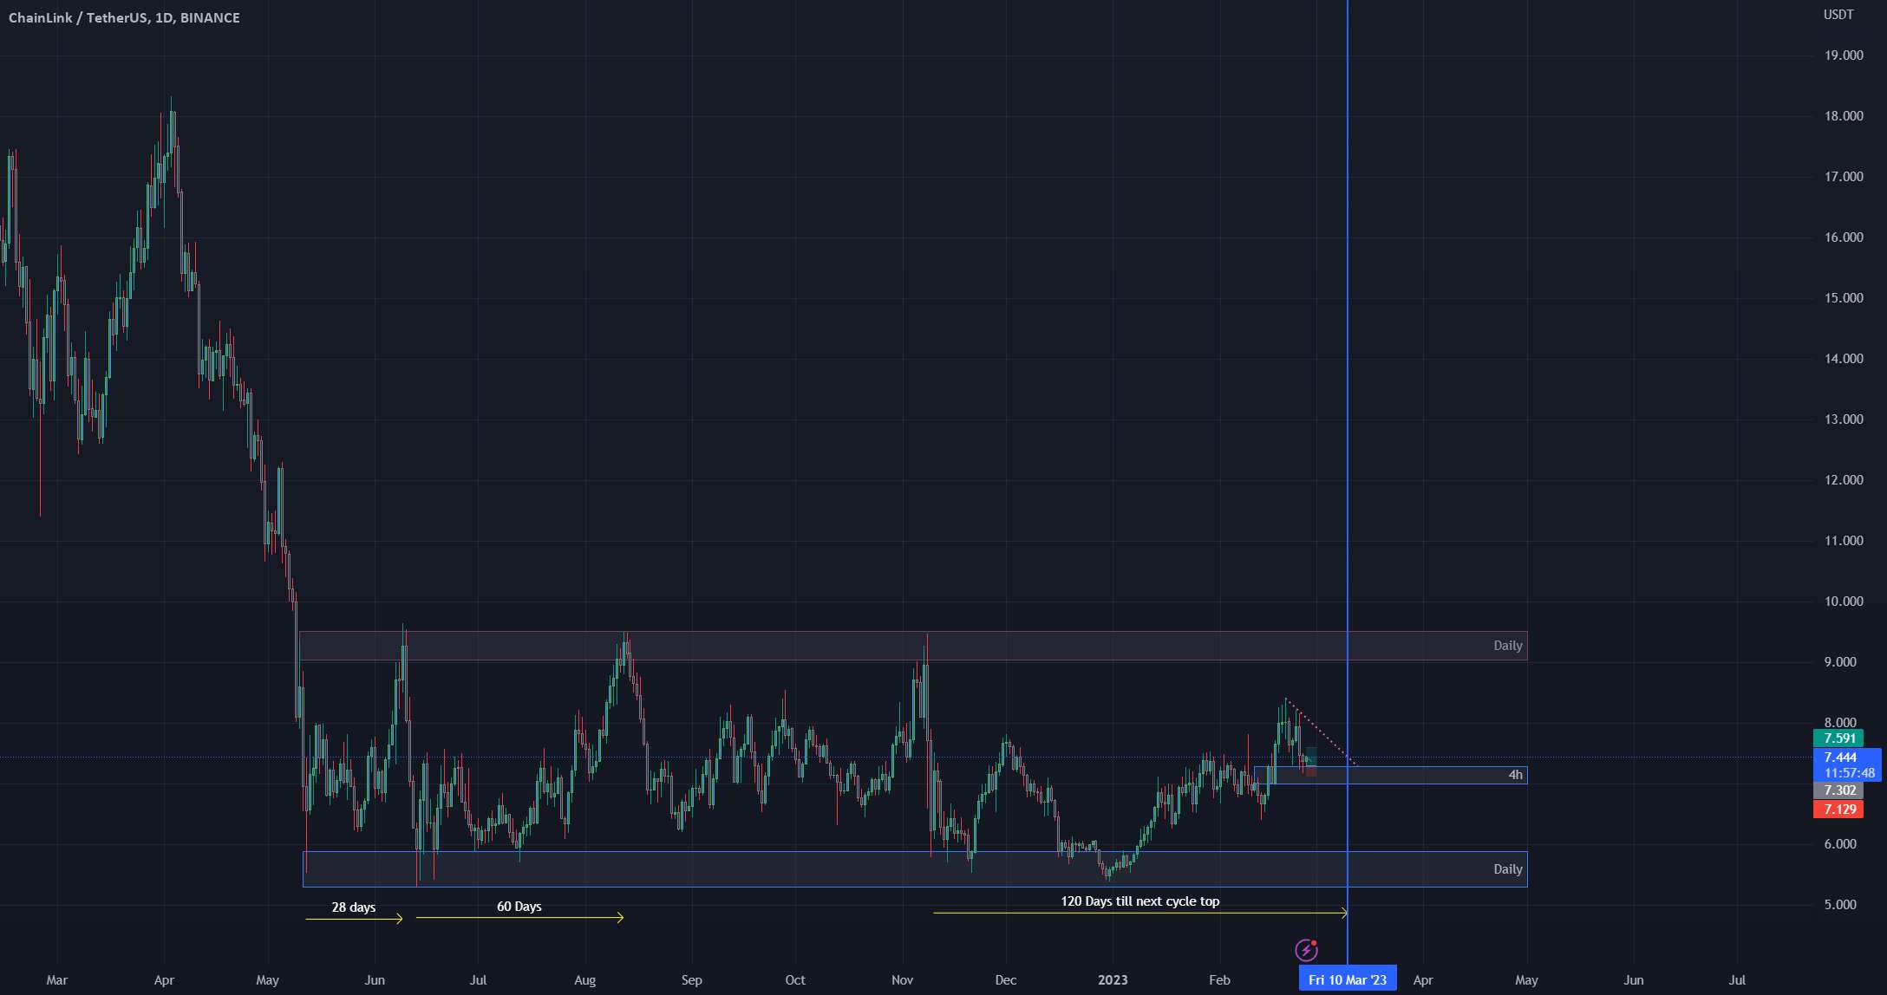Viewport: 1887px width, 995px height.
Task: Click the Jul 2023 time axis label
Action: click(x=1737, y=979)
